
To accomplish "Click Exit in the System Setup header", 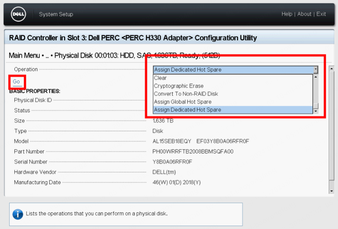I will tap(321, 14).
